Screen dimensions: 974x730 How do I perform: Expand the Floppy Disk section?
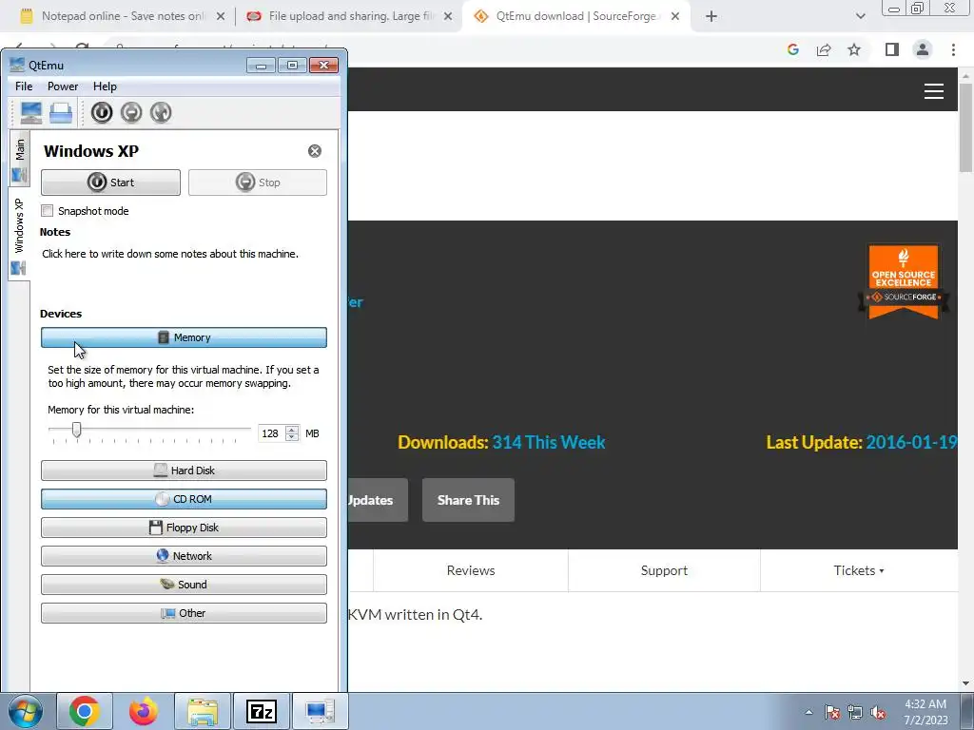pyautogui.click(x=184, y=528)
